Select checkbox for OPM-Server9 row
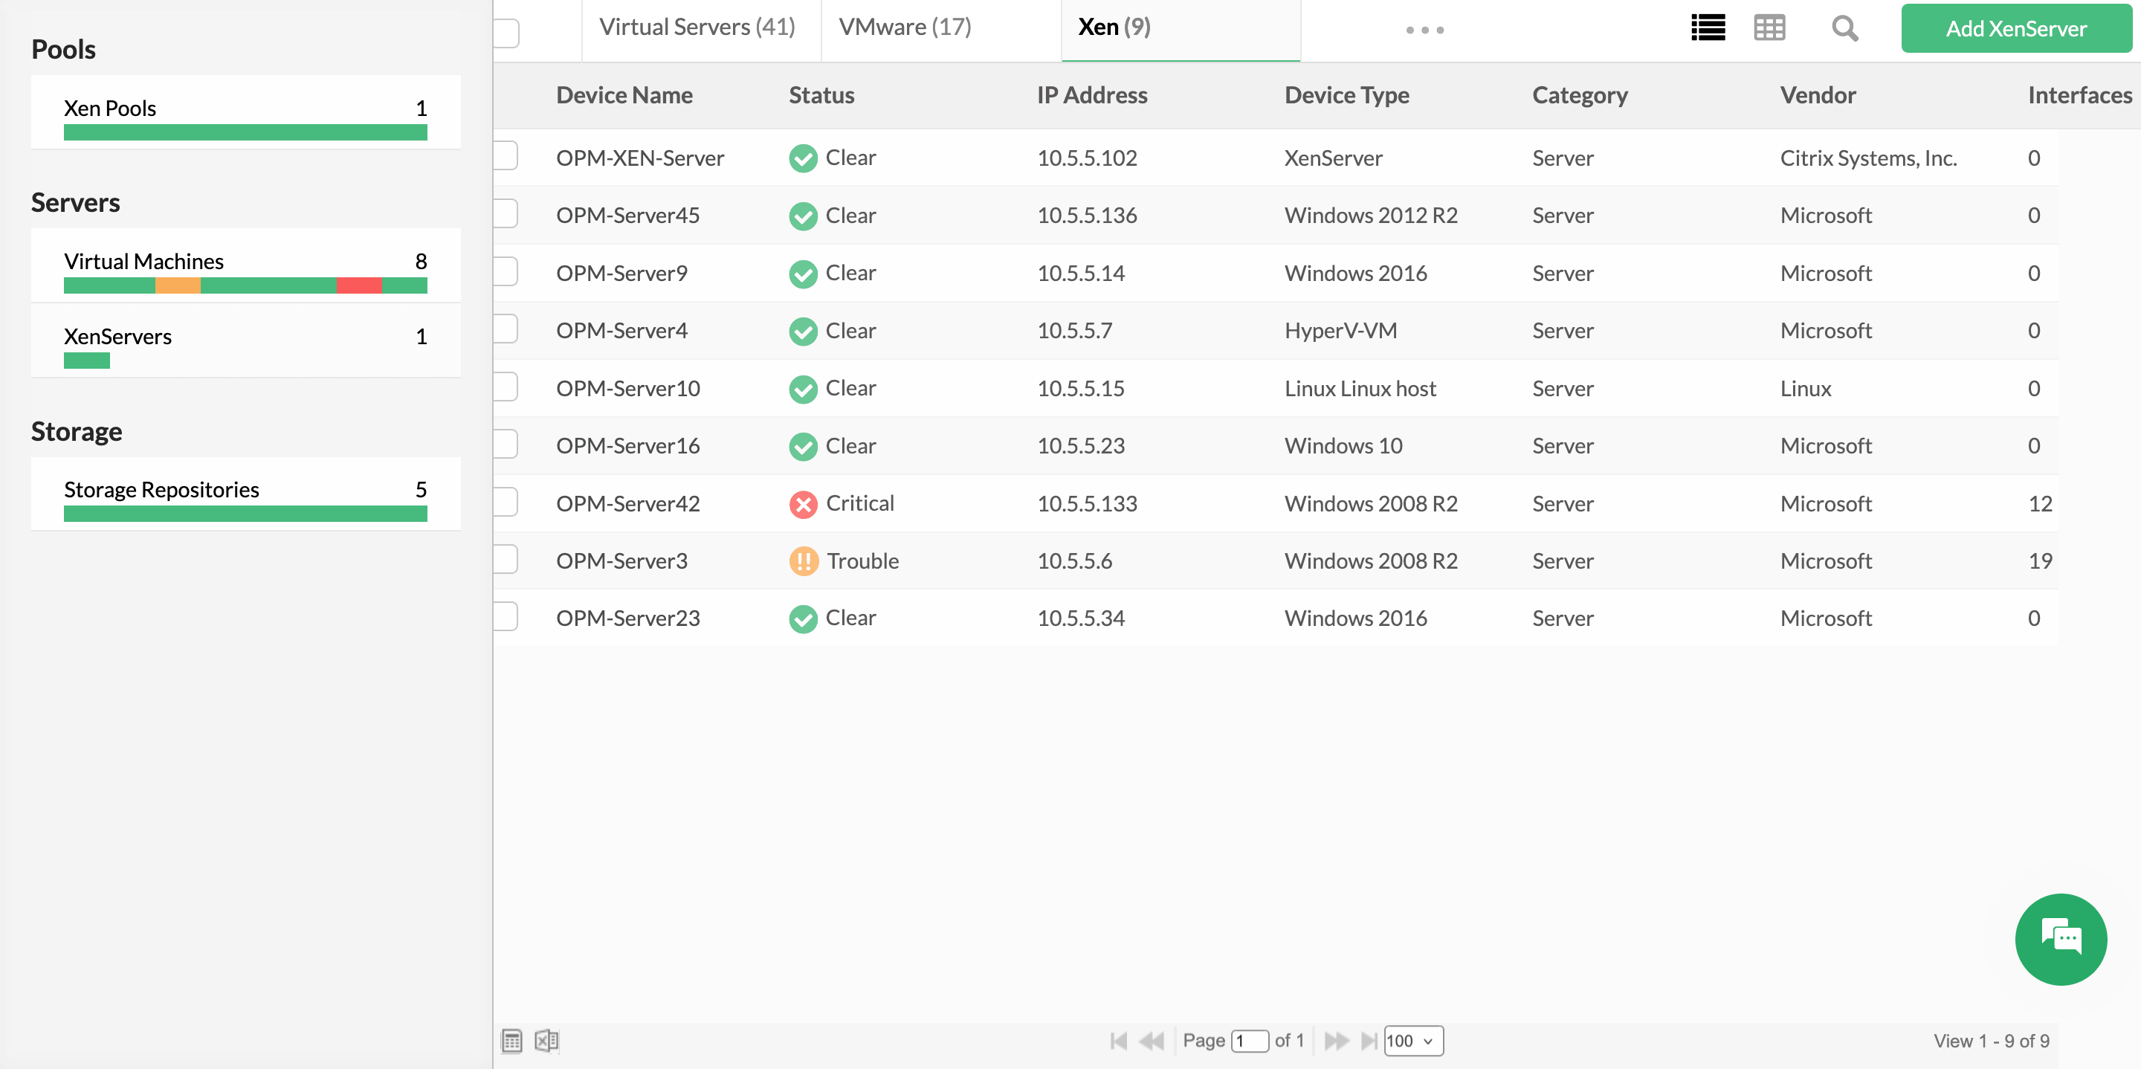The height and width of the screenshot is (1069, 2141). coord(505,271)
